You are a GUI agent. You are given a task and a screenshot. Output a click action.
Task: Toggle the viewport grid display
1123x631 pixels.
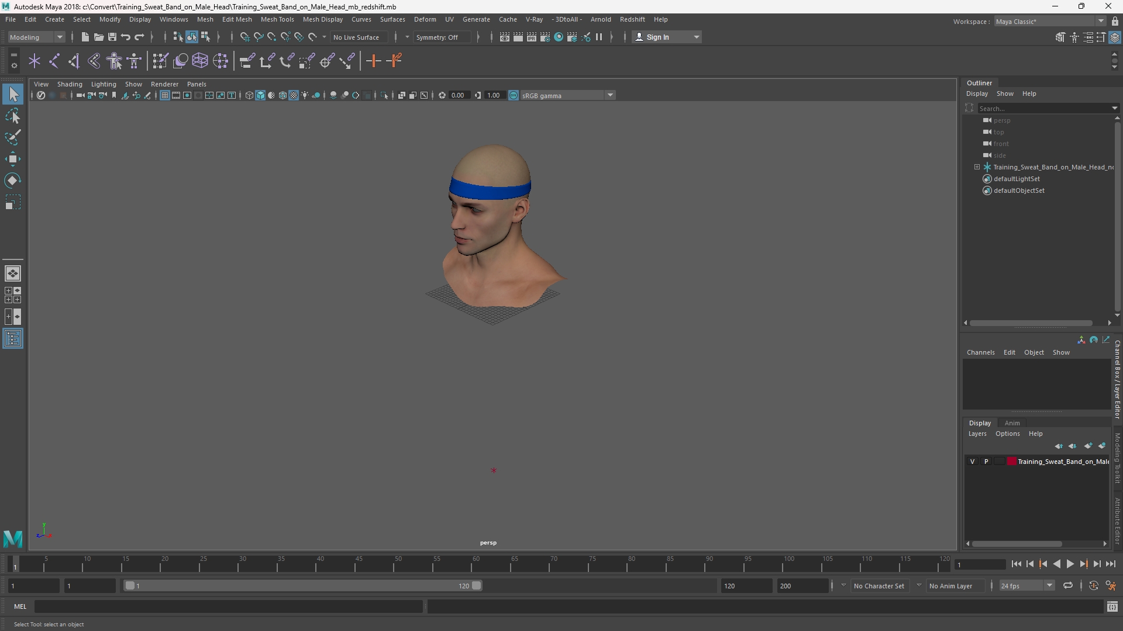point(165,95)
